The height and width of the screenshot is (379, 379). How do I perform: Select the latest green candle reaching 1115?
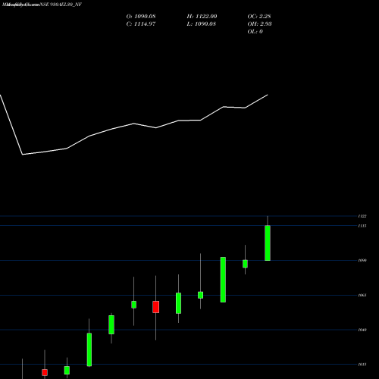click(268, 243)
